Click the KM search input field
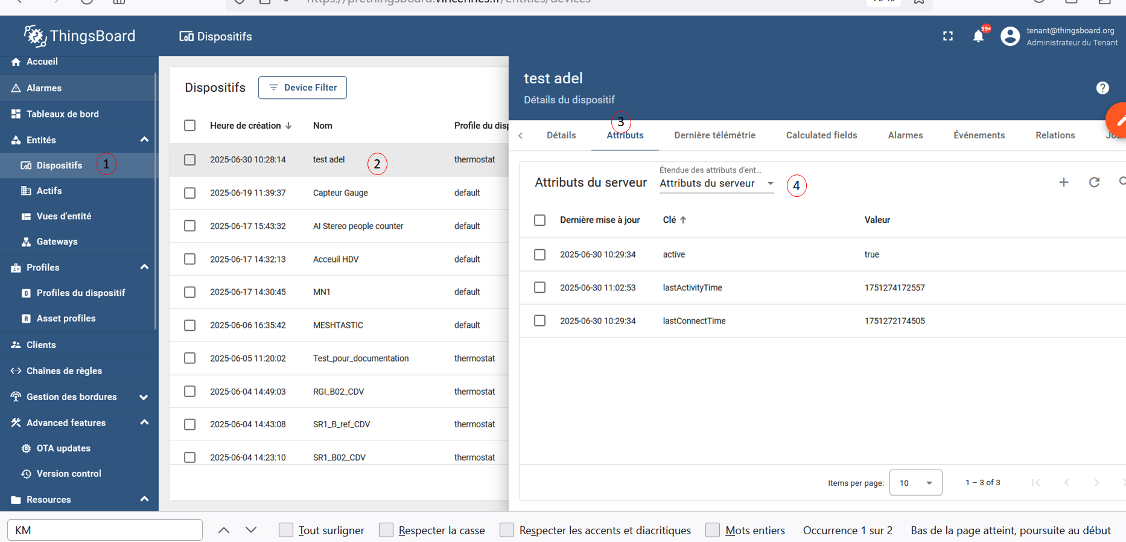Screen dimensions: 1126x542 coord(105,530)
